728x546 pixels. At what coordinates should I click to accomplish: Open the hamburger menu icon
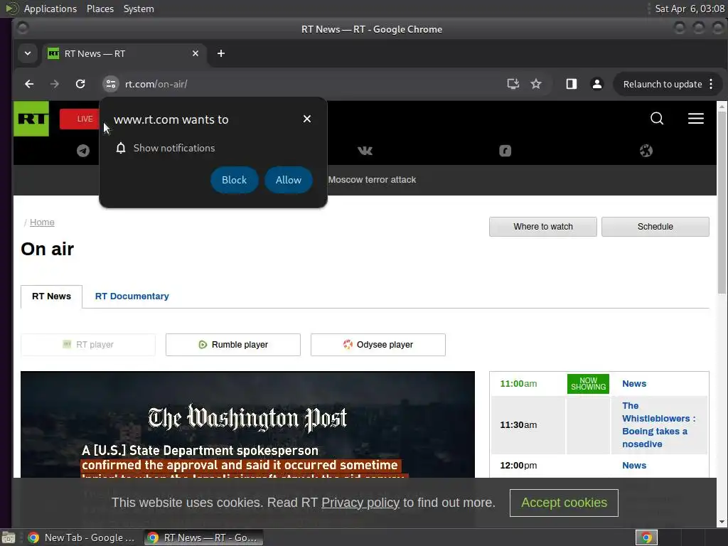(695, 119)
